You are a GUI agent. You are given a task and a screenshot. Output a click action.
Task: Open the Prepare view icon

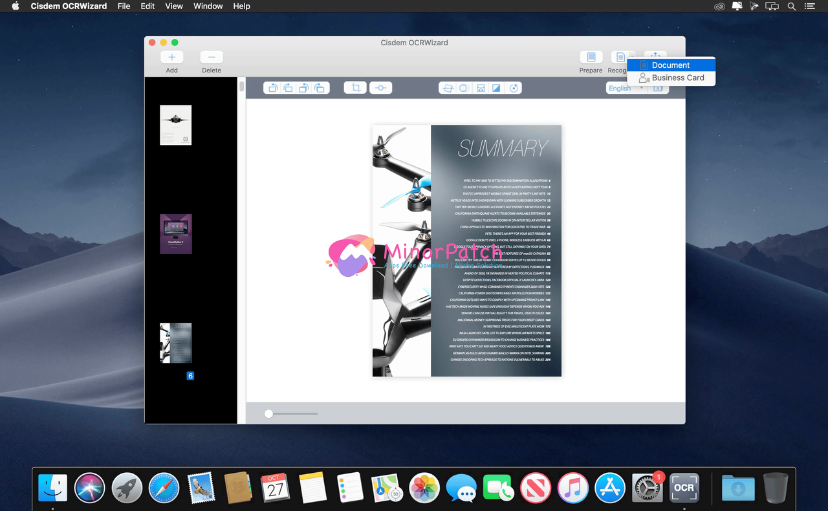[591, 58]
